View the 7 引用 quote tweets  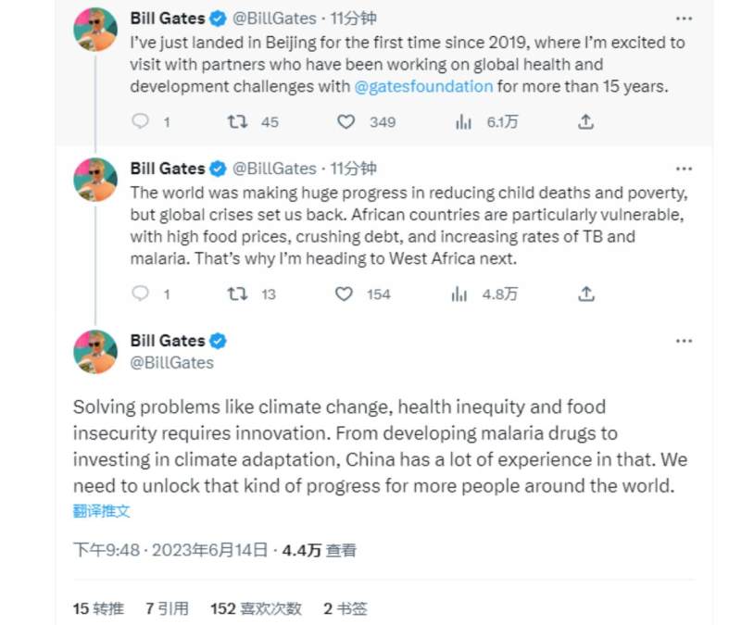(167, 608)
